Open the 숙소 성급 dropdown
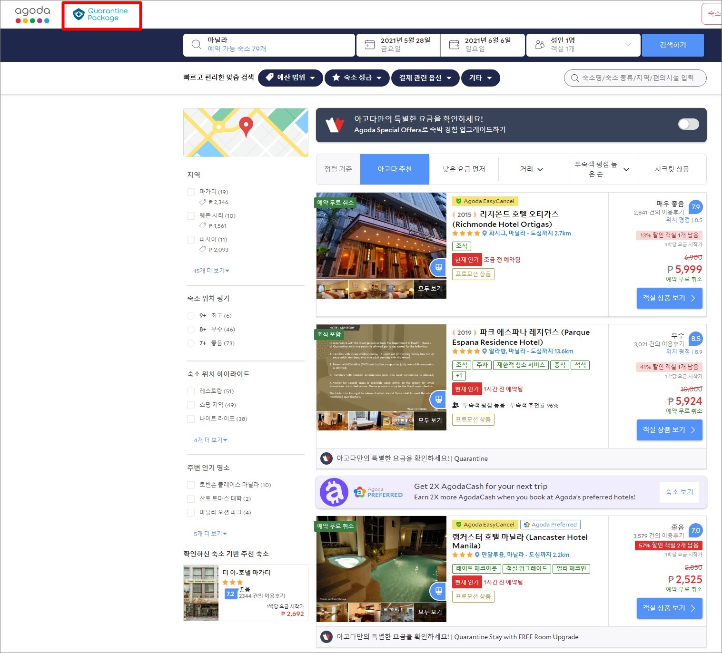The width and height of the screenshot is (722, 653). click(357, 78)
